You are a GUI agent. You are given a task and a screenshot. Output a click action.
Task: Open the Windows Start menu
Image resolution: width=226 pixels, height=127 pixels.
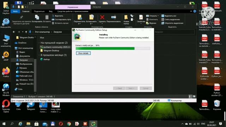[4, 124]
